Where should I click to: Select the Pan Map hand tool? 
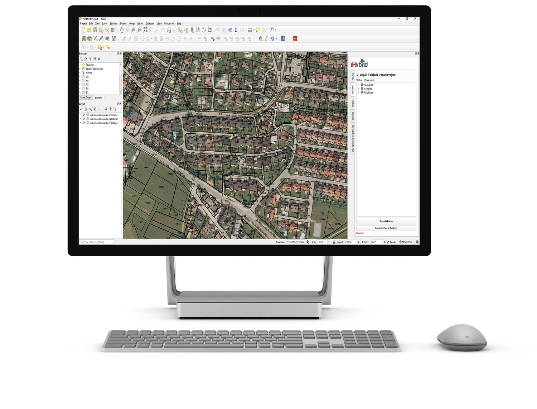(x=121, y=30)
